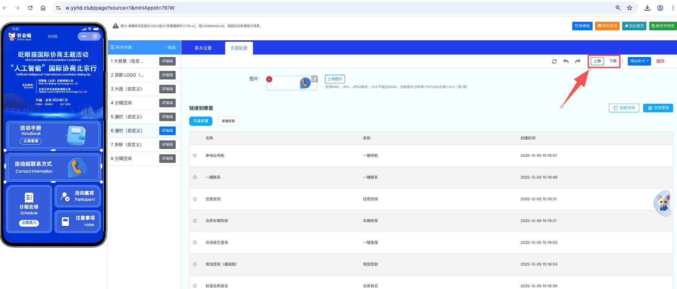677x289 pixels.
Task: Click the edit pencil icon on the image thumbnail
Action: click(314, 79)
